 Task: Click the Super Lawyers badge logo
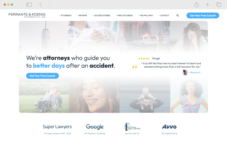(x=57, y=127)
